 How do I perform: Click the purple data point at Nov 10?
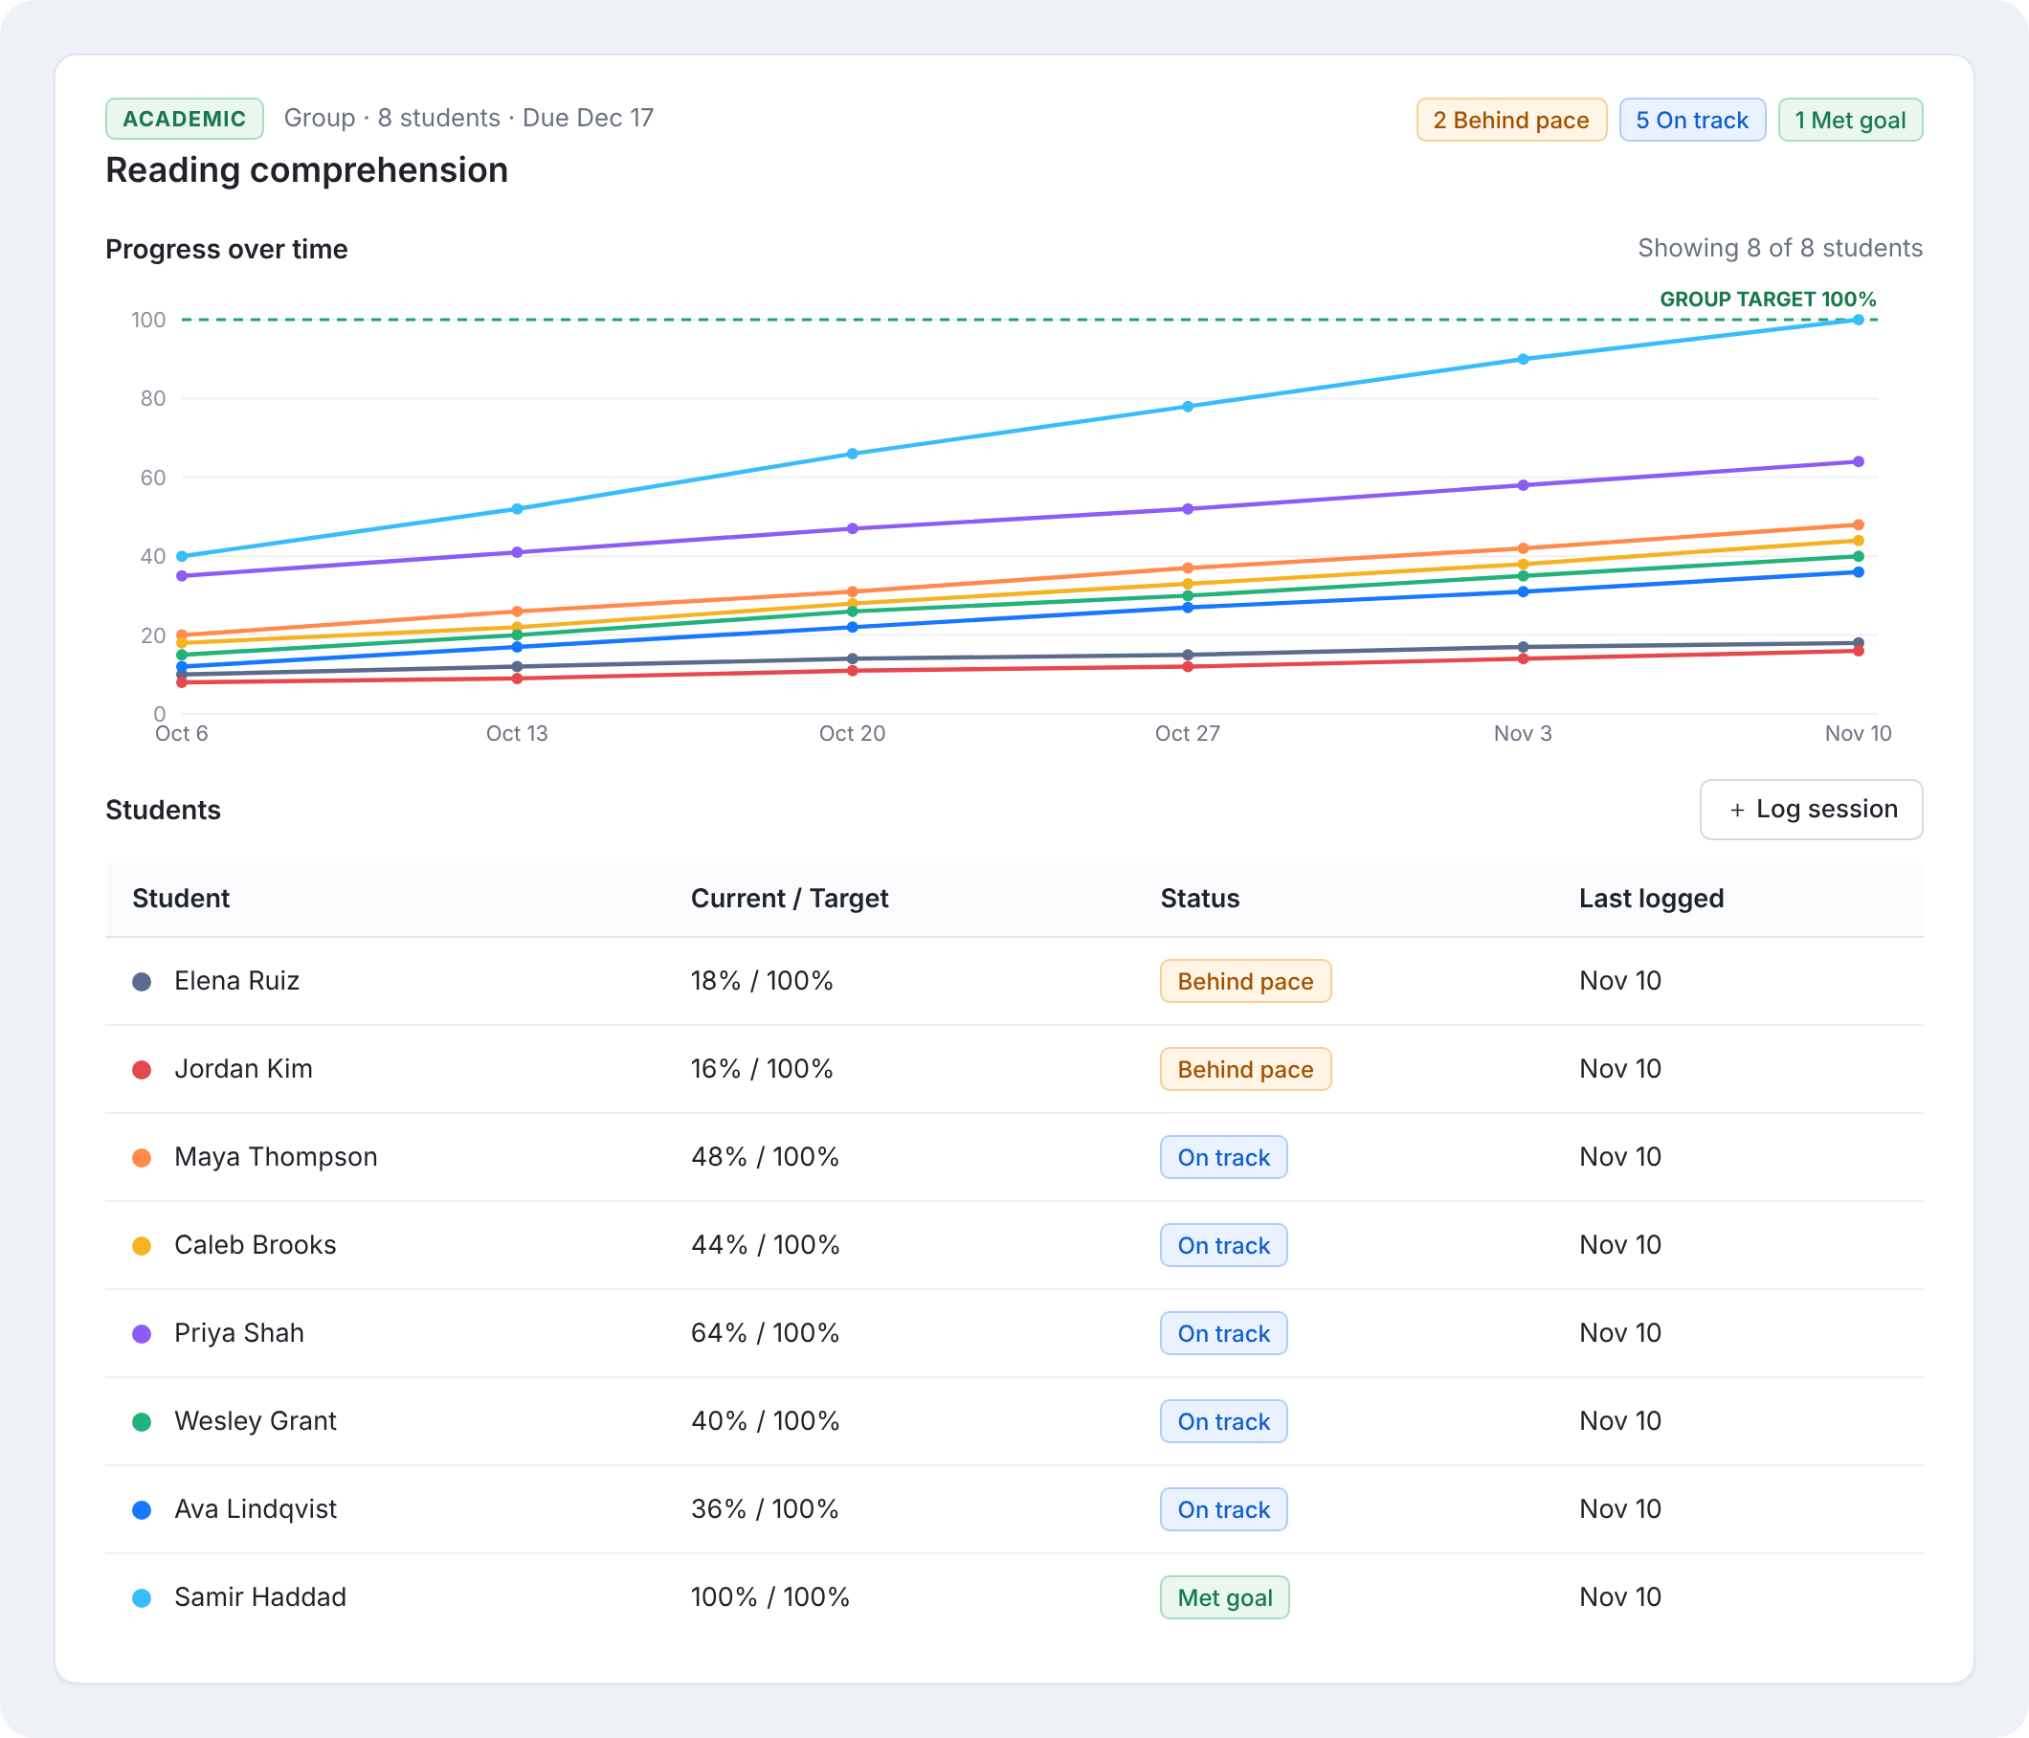1859,462
